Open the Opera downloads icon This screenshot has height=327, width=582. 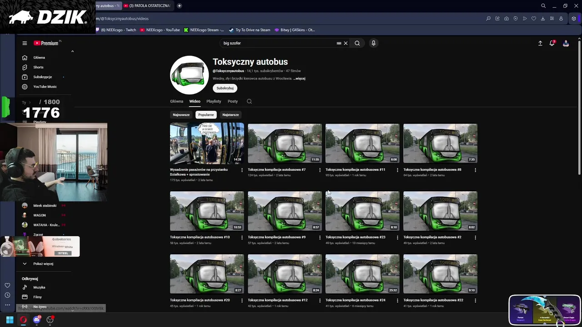coord(543,19)
